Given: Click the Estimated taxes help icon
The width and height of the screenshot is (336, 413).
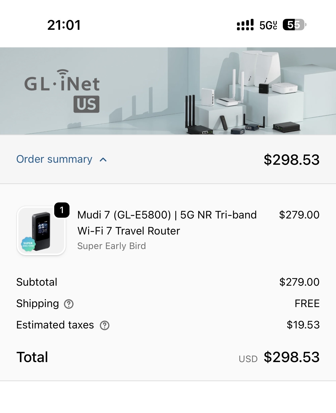Looking at the screenshot, I should point(104,325).
